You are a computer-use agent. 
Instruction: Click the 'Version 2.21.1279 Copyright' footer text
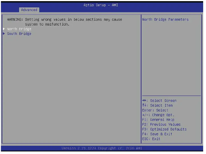pos(102,148)
